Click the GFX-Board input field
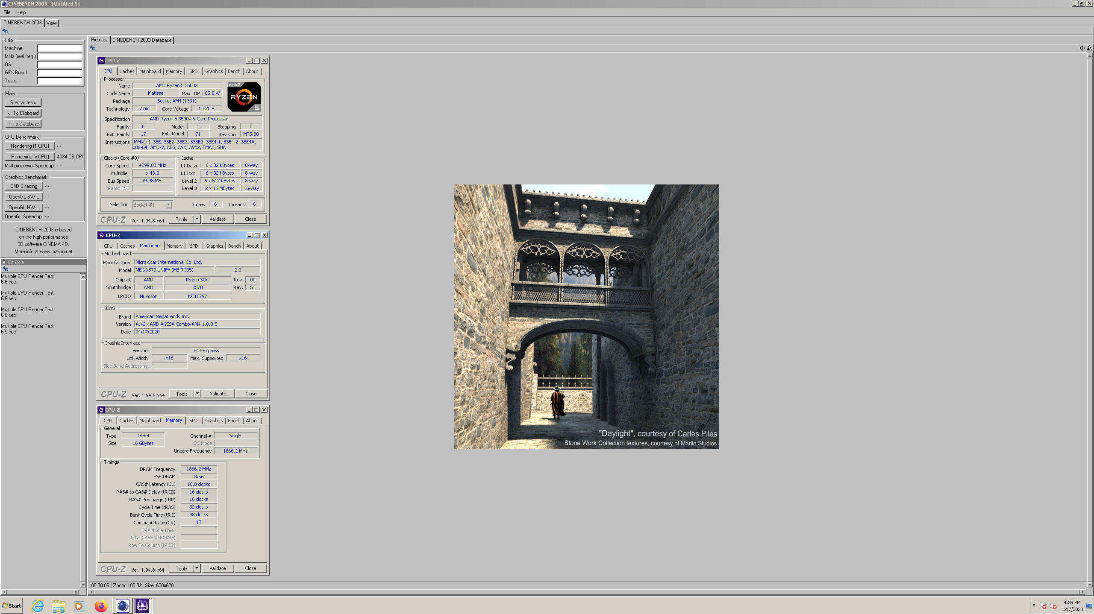1094x614 pixels. pyautogui.click(x=59, y=73)
